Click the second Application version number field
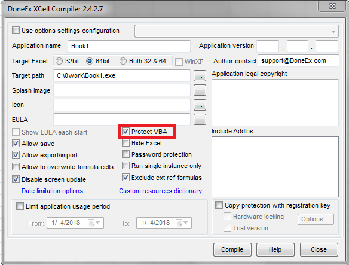Viewport: 349px width, 265px height. coord(298,46)
